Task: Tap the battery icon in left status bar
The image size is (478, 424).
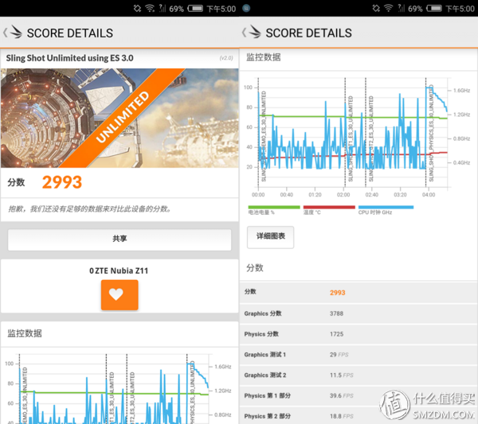Action: [195, 9]
